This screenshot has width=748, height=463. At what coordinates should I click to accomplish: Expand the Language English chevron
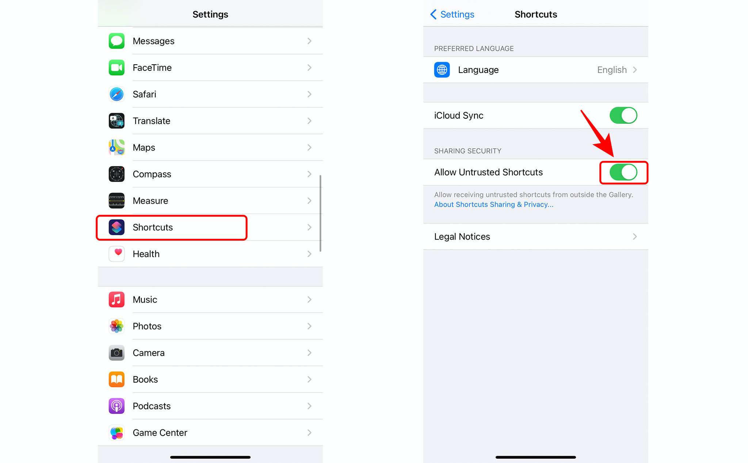(635, 70)
